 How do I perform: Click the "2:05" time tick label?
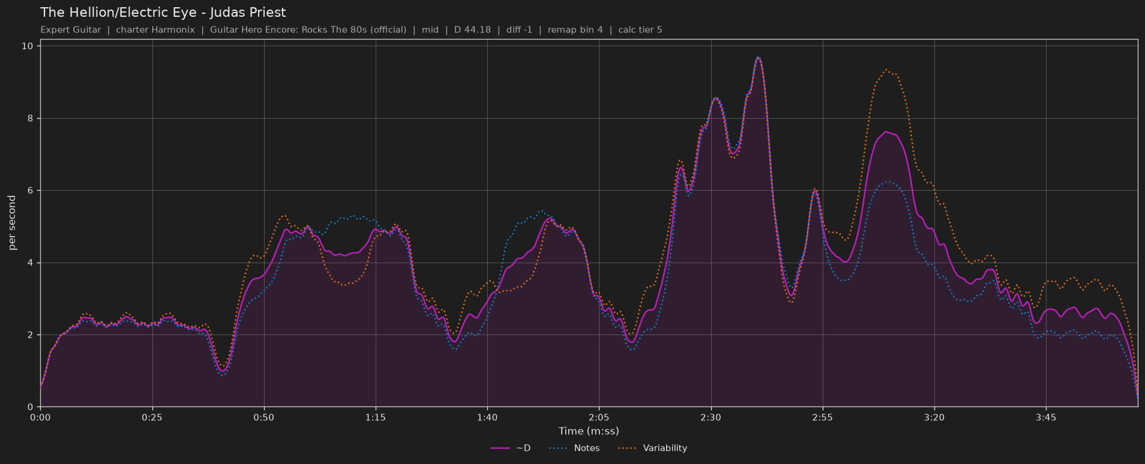click(x=599, y=417)
